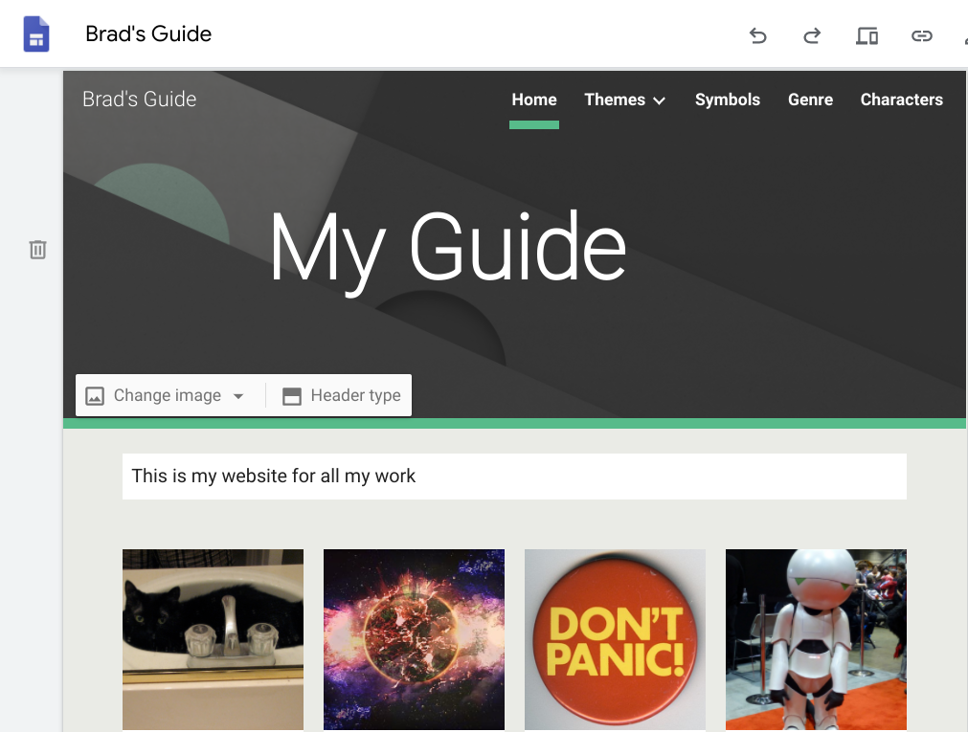The height and width of the screenshot is (732, 968).
Task: Select the Don't Panic button image
Action: coord(615,639)
